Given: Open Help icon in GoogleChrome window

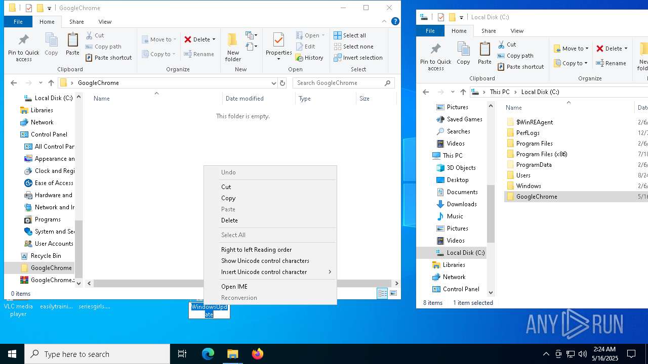Looking at the screenshot, I should (x=395, y=21).
